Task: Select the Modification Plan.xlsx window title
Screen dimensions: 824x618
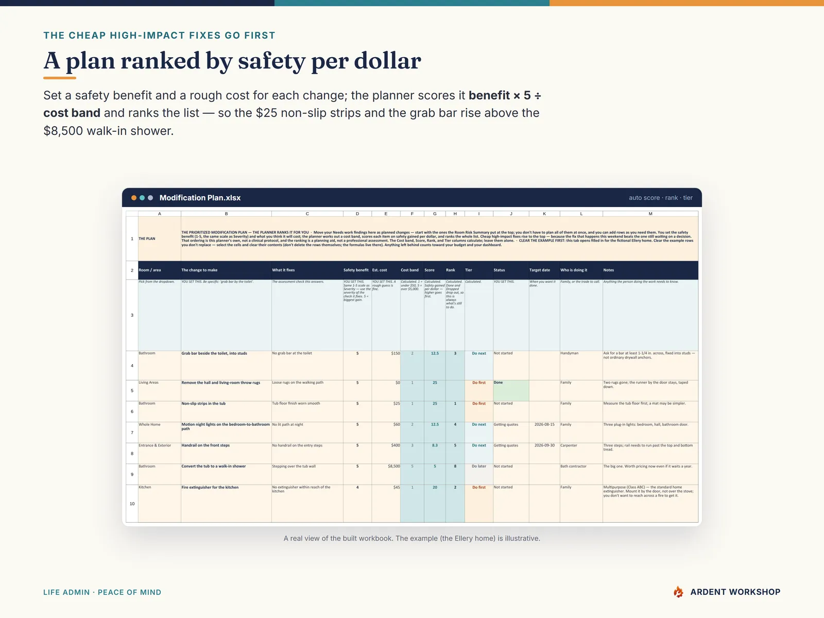Action: 200,198
